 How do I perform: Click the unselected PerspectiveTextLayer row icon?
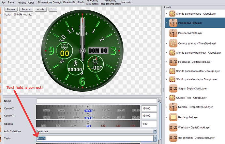point(173,33)
